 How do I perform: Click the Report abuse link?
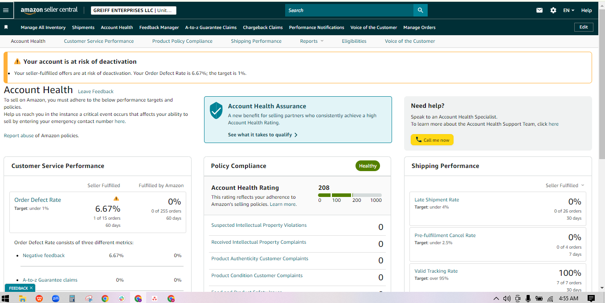[19, 135]
